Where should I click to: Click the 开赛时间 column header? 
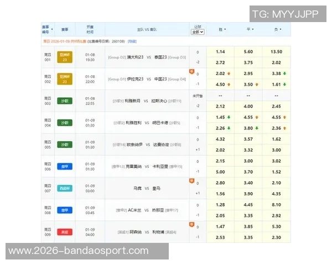point(90,29)
